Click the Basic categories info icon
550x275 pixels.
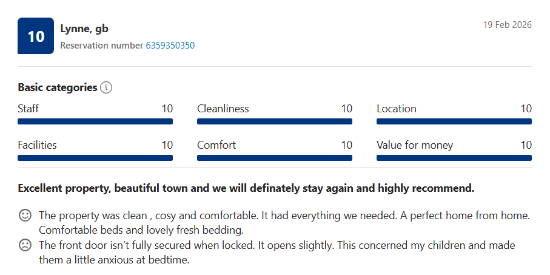(x=106, y=87)
